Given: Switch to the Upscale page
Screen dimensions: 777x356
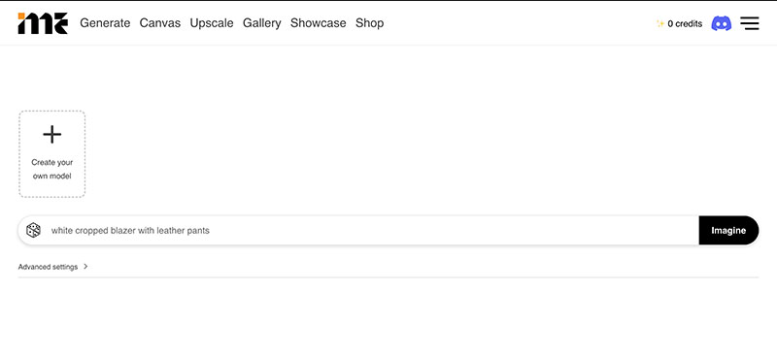Looking at the screenshot, I should 212,23.
